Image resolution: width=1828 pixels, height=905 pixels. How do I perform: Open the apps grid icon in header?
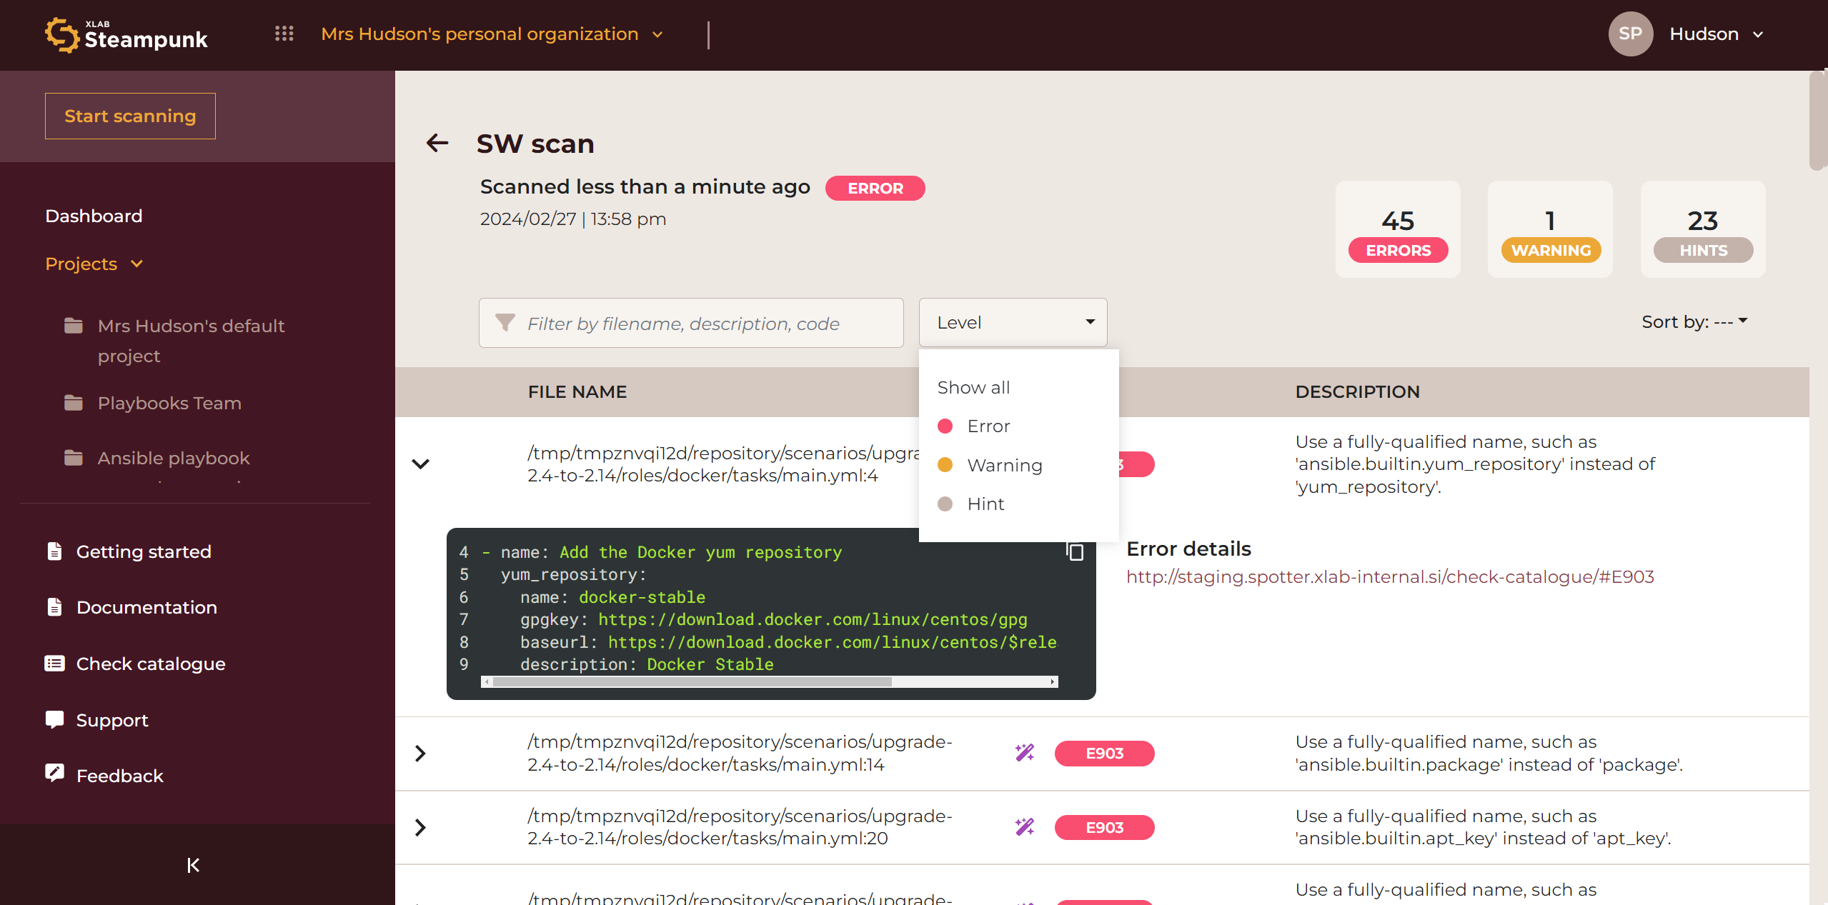click(284, 34)
